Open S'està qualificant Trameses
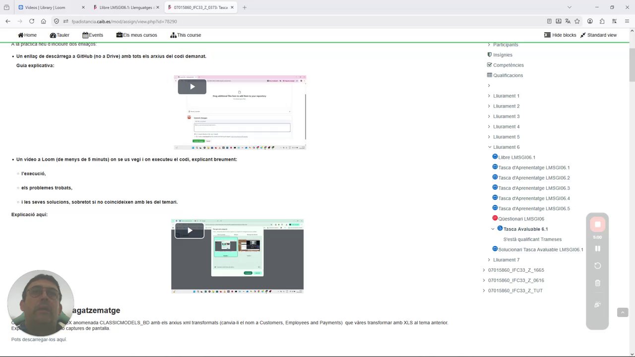The image size is (635, 357). click(532, 239)
